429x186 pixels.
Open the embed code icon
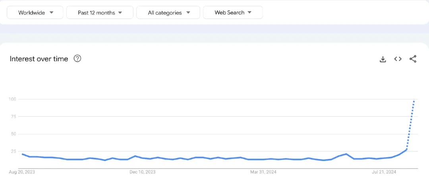pos(398,59)
